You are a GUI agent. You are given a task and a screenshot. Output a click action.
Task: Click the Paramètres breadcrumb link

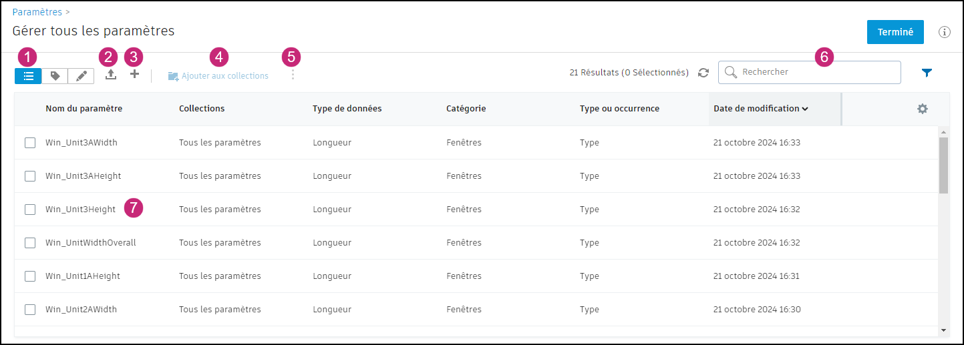tap(37, 12)
